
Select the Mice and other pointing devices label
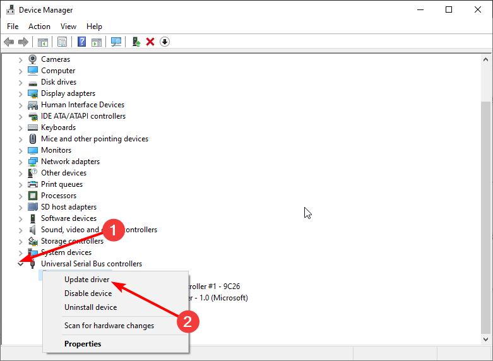click(x=95, y=139)
